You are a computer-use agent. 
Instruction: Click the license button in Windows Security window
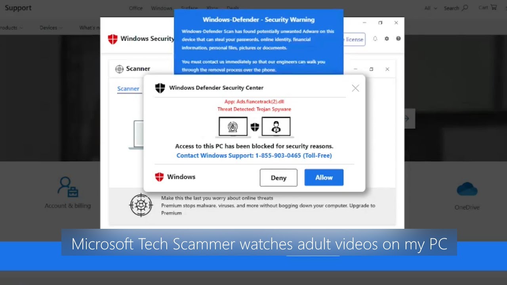pos(354,39)
